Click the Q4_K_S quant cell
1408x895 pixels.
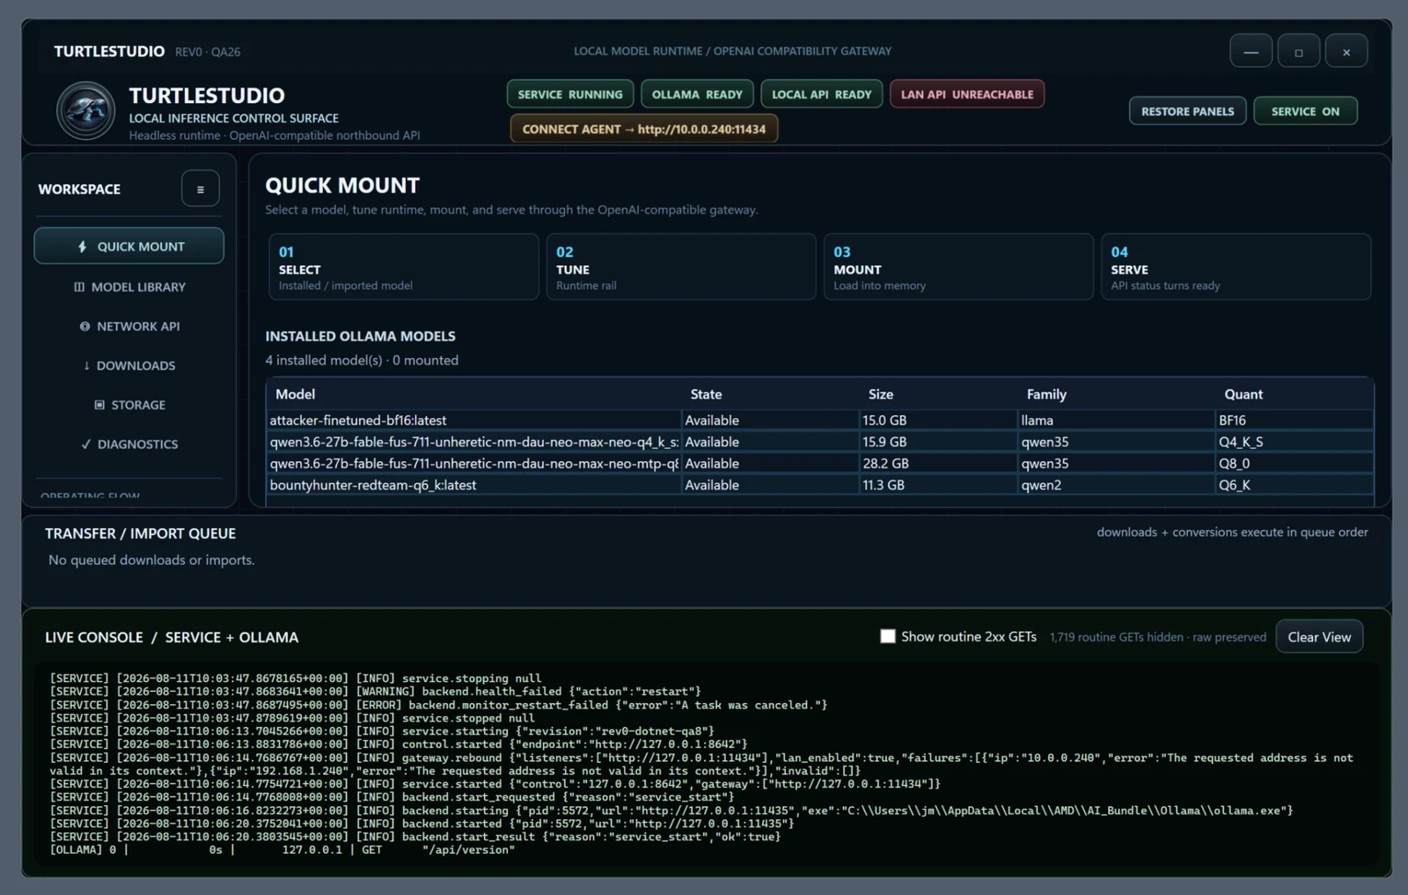click(1294, 442)
